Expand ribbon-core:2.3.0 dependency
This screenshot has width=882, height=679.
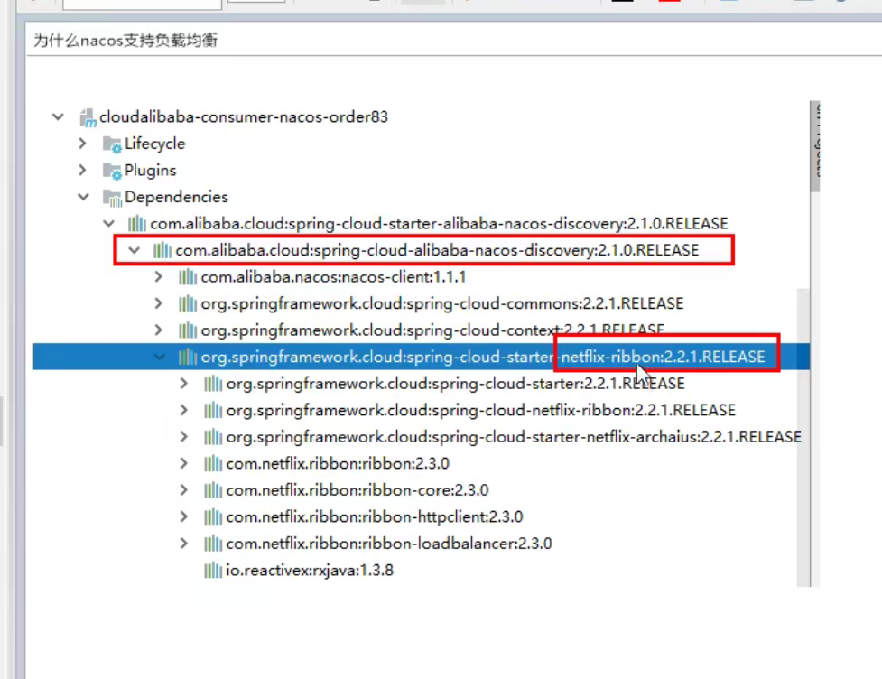click(184, 490)
